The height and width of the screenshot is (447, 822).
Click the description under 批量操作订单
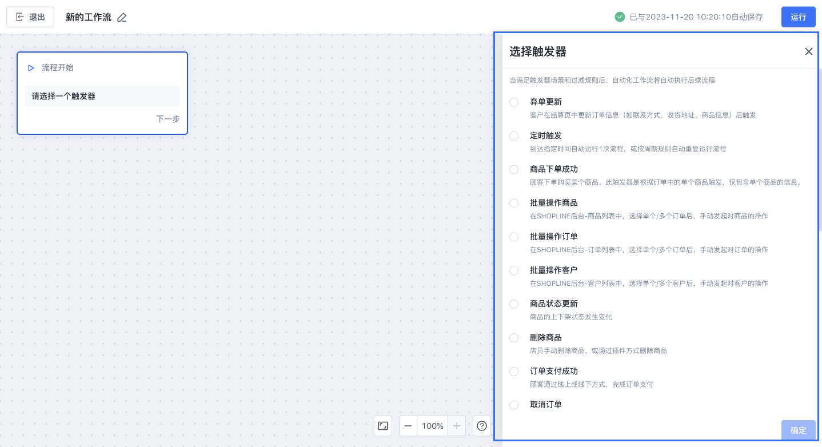[x=649, y=250]
